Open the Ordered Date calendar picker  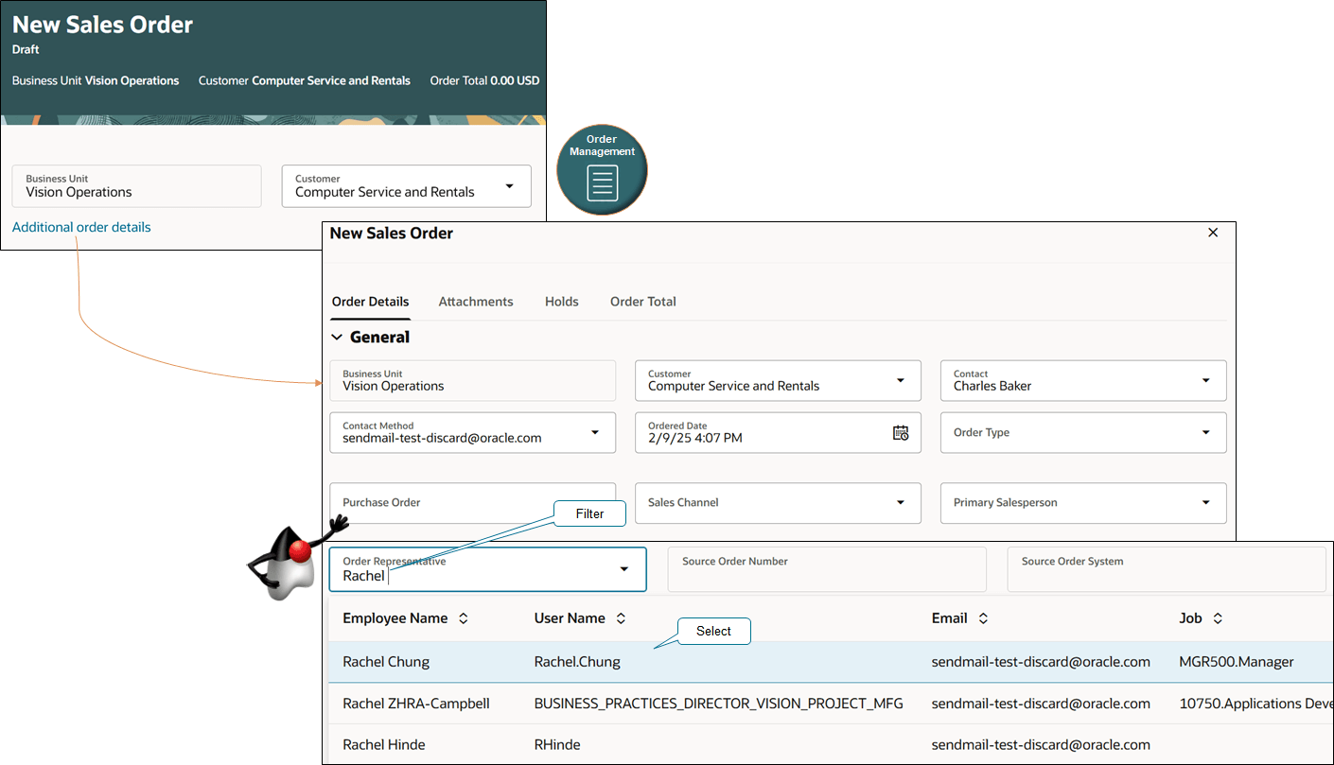(x=900, y=433)
